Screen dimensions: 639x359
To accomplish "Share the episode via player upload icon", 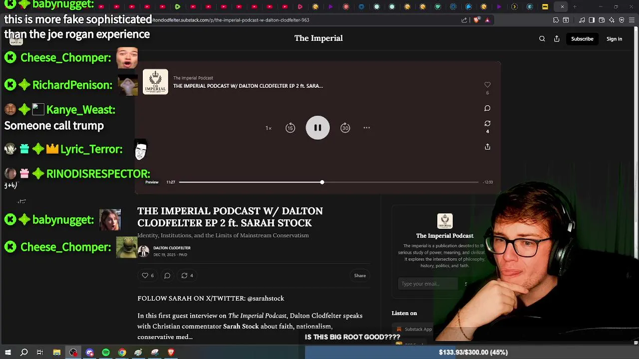I will 487,147.
